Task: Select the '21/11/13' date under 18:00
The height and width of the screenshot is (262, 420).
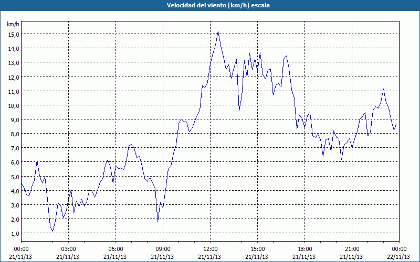Action: [x=304, y=257]
